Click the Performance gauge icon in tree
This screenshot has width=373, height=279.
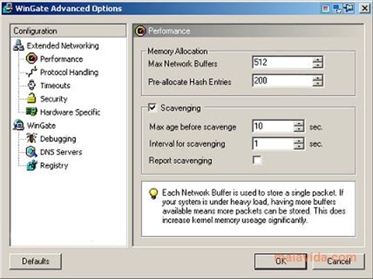point(31,59)
